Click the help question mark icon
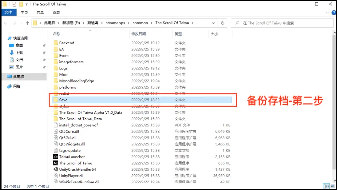337x190 pixels. 334,13
